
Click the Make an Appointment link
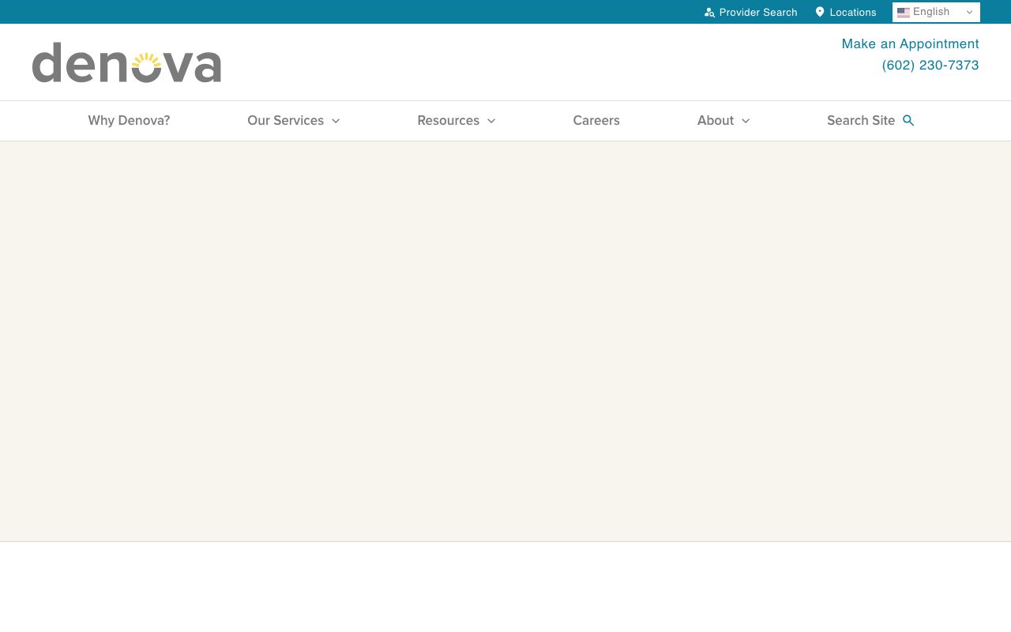(910, 43)
